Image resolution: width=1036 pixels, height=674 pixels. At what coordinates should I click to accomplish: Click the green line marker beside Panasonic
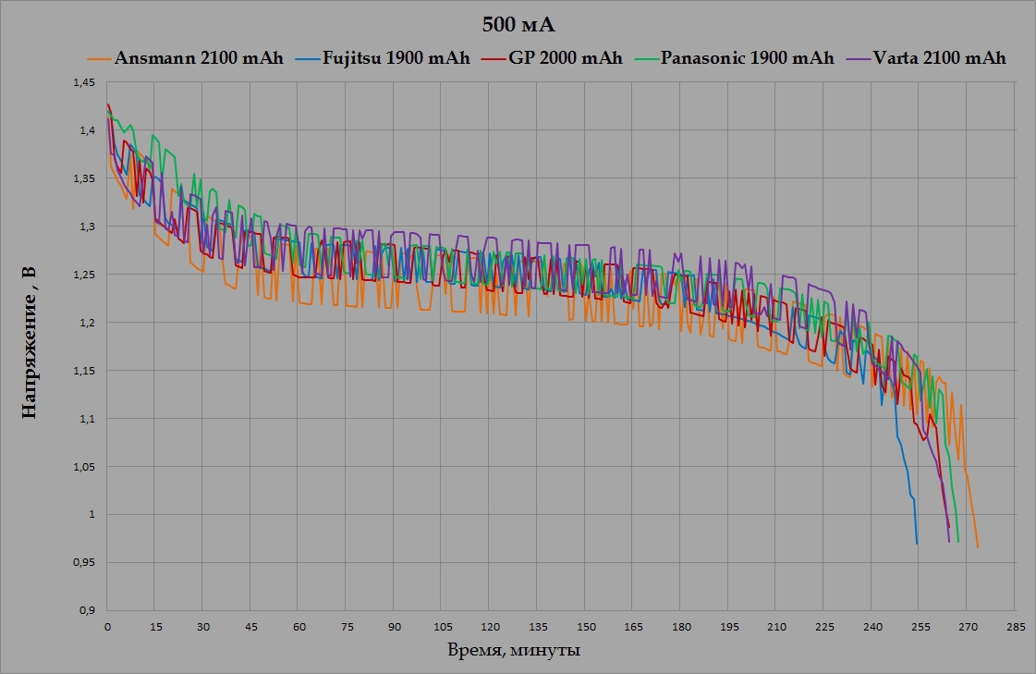click(x=646, y=57)
